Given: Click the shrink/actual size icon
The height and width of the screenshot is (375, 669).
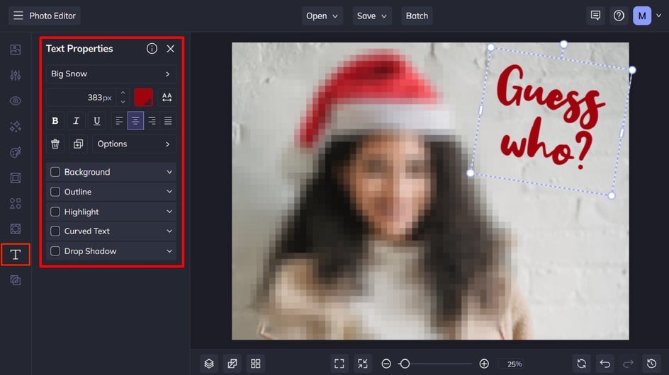Looking at the screenshot, I should (363, 364).
